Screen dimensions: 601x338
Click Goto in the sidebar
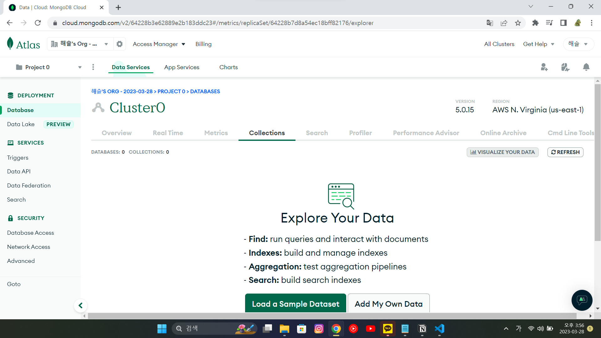click(14, 284)
